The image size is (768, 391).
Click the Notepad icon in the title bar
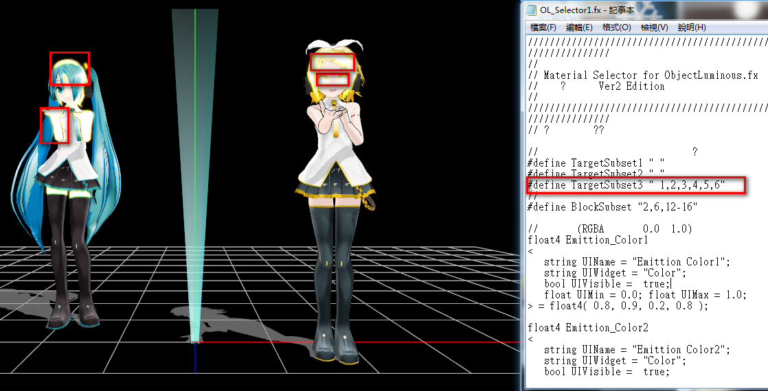coord(530,10)
